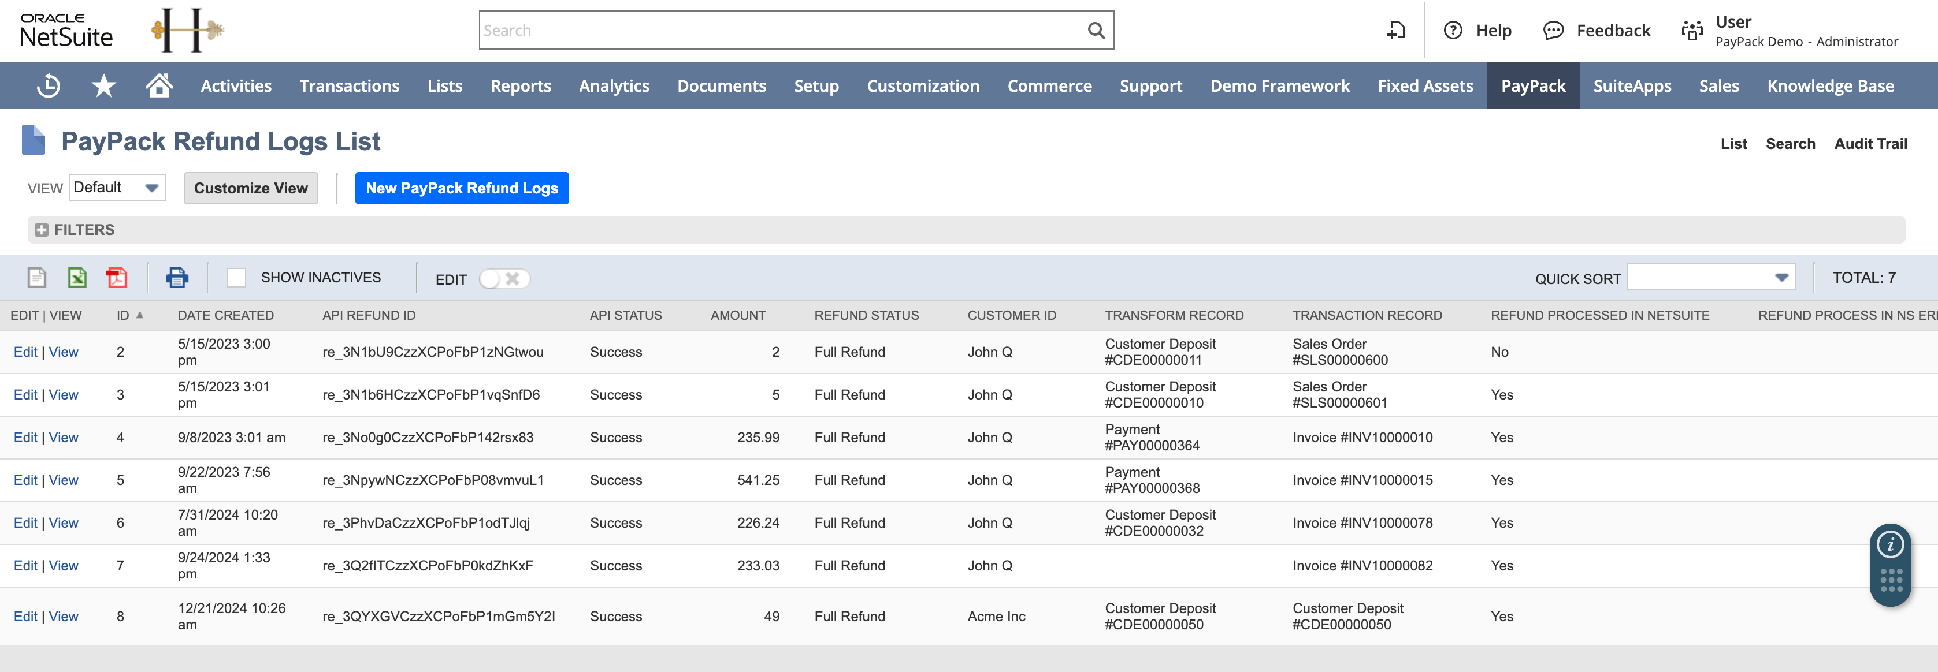Export list as PDF icon
The image size is (1938, 672).
pyautogui.click(x=117, y=278)
